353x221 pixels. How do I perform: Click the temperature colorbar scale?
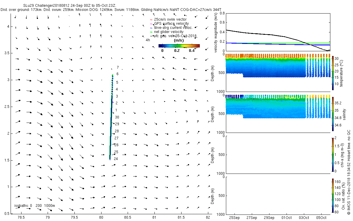[x=333, y=73]
